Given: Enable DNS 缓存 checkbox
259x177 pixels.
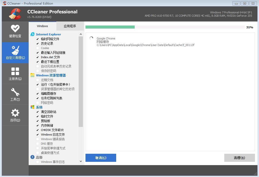Looking at the screenshot, I should coord(38,144).
